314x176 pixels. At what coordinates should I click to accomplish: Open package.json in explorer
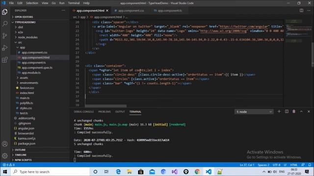40,143
